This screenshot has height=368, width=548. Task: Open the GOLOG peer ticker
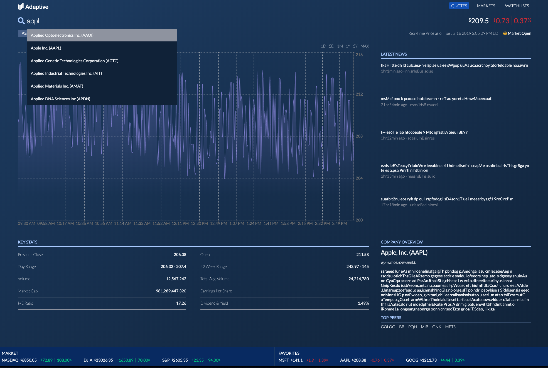pyautogui.click(x=388, y=327)
